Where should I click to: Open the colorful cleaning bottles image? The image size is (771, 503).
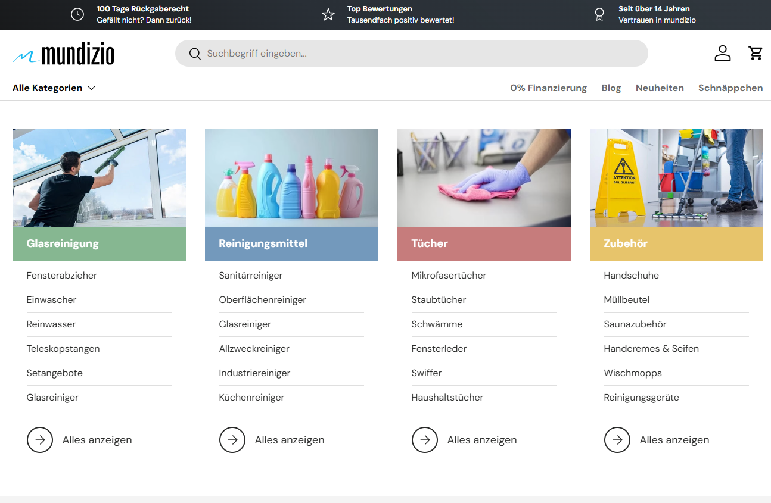pos(291,178)
